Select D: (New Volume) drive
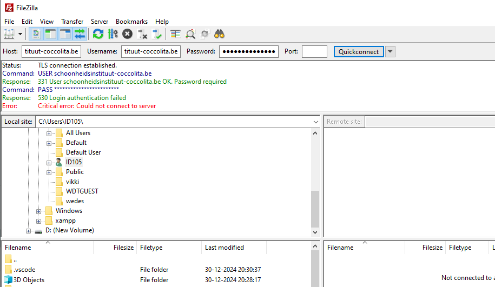495x287 pixels. click(x=69, y=230)
